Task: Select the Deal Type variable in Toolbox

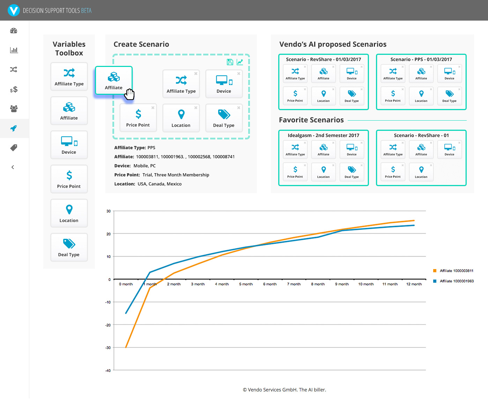Action: point(69,247)
